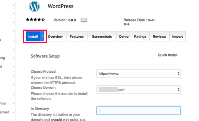Open the Choose Domain dropdown ending in .com
Image resolution: width=199 pixels, height=121 pixels.
[x=139, y=89]
